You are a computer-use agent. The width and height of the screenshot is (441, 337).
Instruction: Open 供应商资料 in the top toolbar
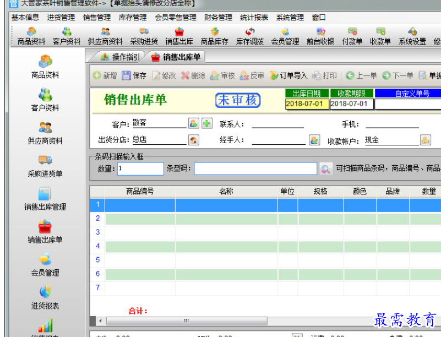click(105, 36)
